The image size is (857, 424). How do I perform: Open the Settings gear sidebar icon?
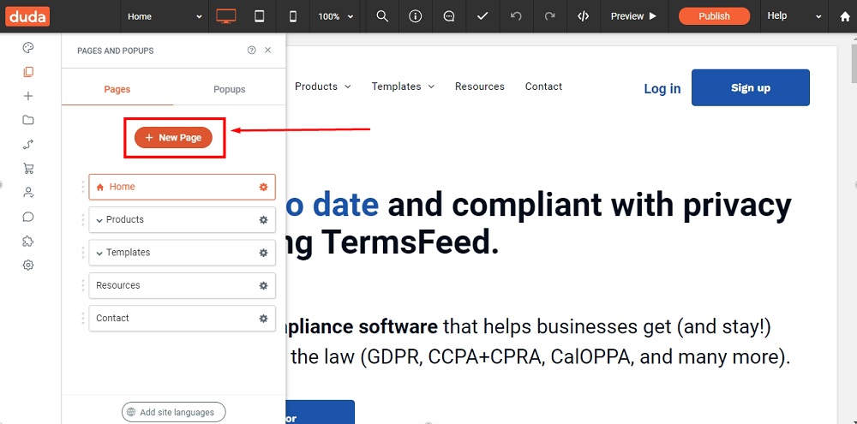tap(28, 265)
